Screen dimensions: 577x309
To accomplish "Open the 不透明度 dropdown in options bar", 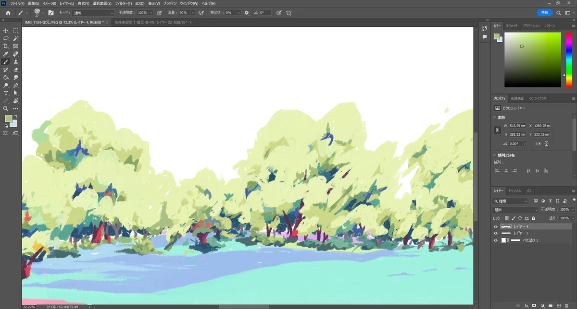I will 151,13.
